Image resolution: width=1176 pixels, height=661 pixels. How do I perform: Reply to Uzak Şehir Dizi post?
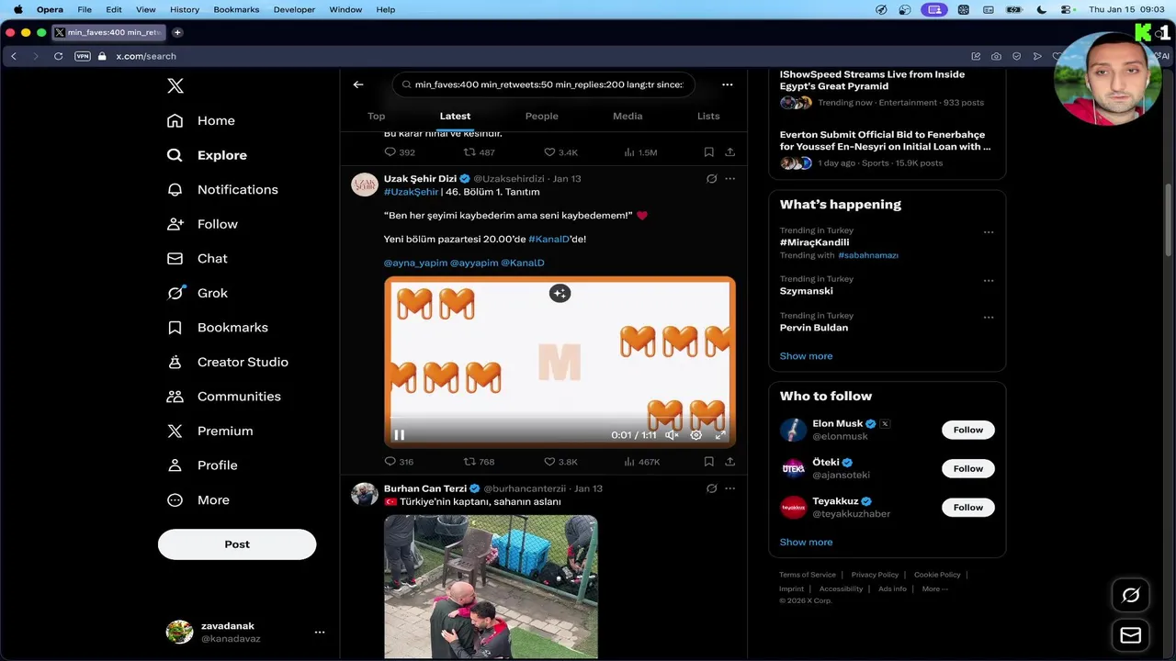click(399, 462)
